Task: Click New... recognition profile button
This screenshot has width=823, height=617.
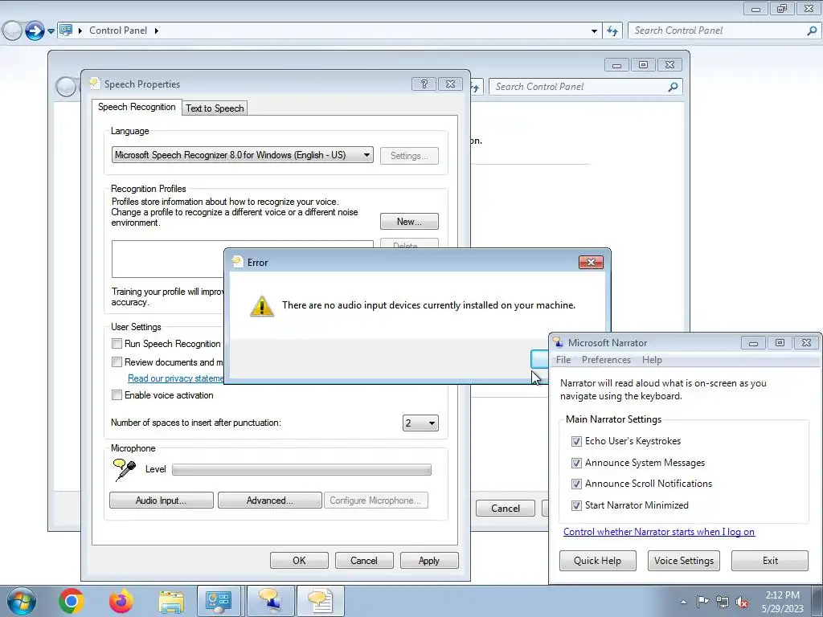Action: coord(409,222)
